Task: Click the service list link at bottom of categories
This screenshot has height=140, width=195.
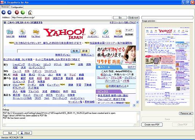Action: [75, 102]
